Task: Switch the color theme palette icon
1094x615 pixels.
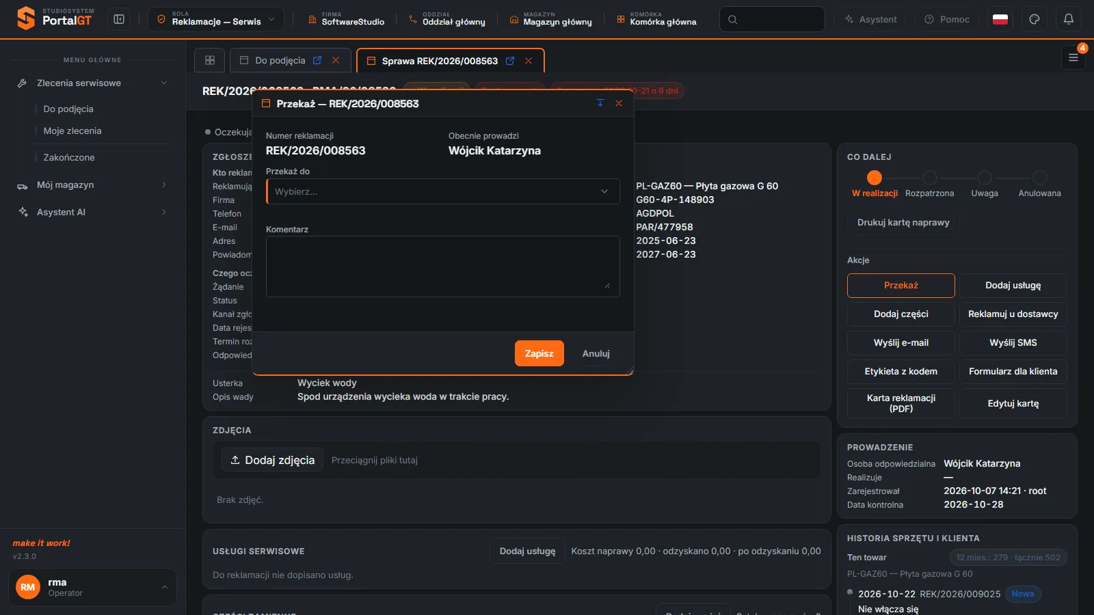Action: click(1035, 19)
